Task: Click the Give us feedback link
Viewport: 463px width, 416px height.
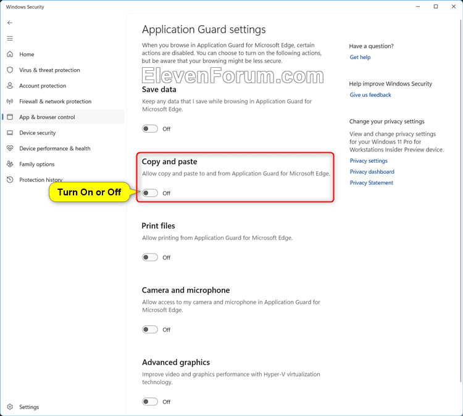Action: click(x=370, y=95)
